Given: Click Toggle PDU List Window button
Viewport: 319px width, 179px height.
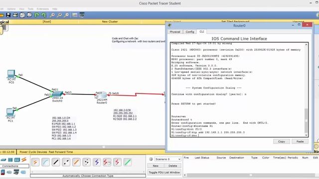Looking at the screenshot, I should click(164, 173).
